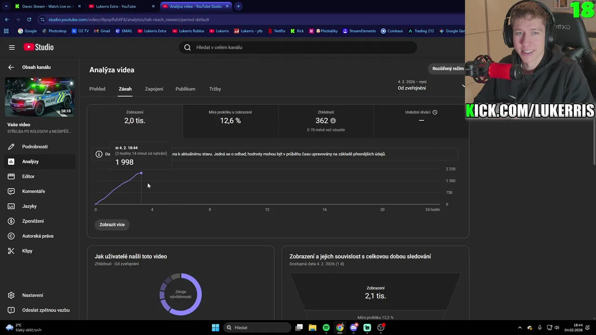Open the Lukerris Roblox bookmark

(x=188, y=31)
